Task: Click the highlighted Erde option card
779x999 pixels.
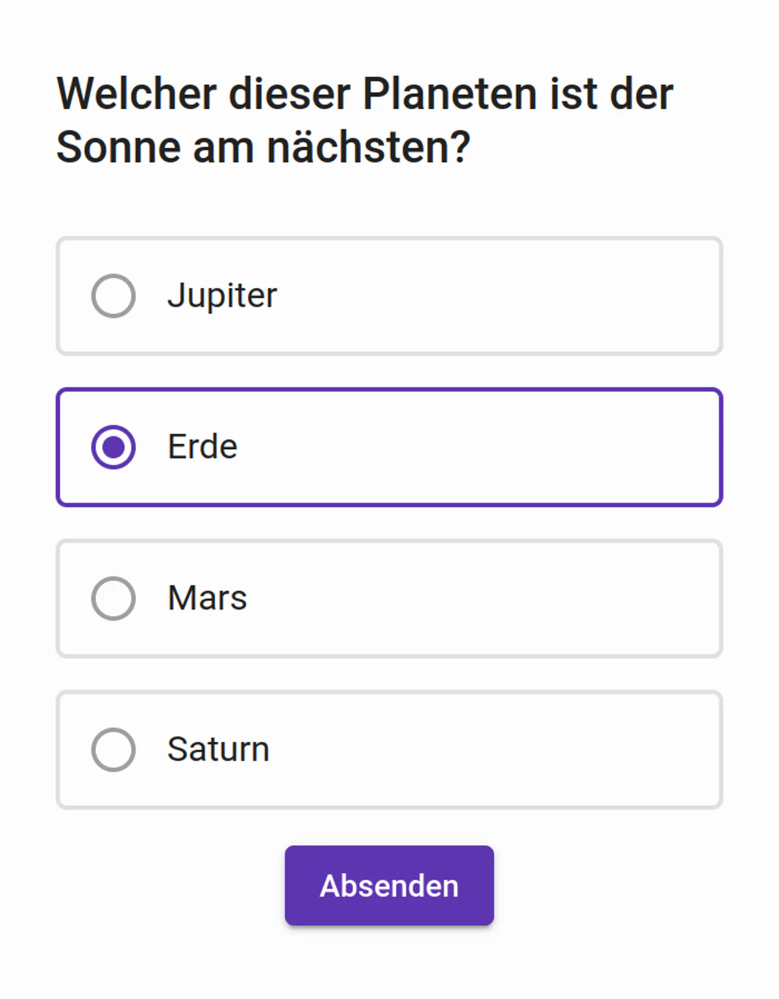Action: (454, 447)
